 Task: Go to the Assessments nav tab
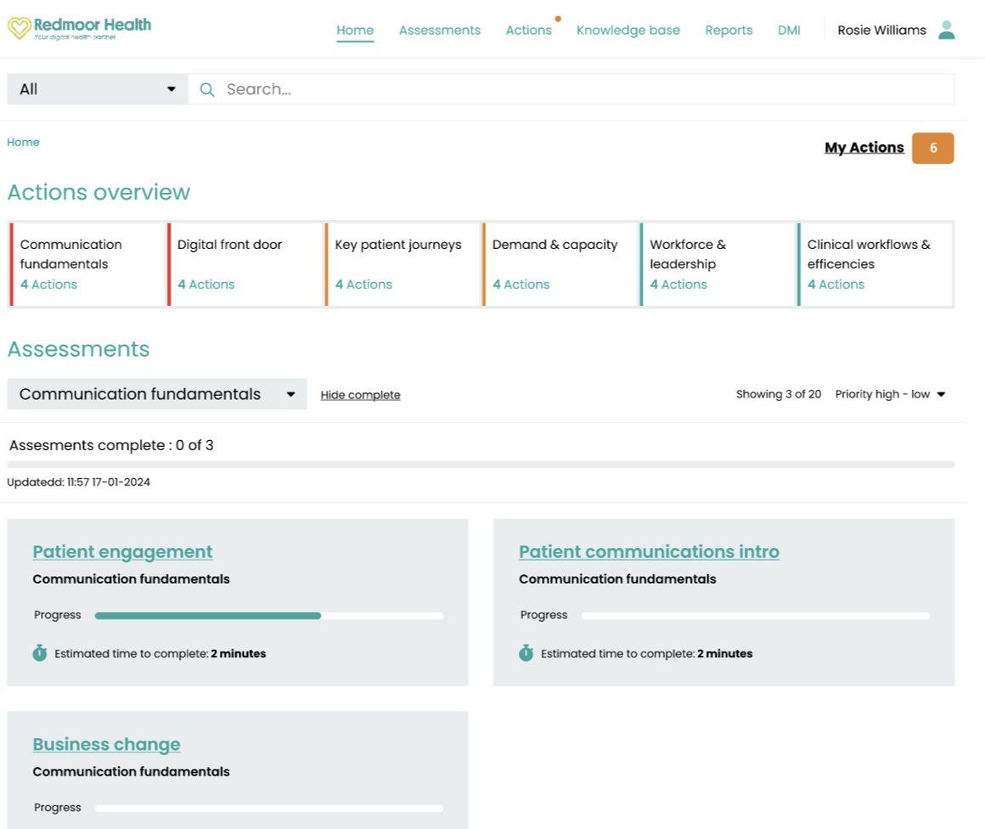click(x=439, y=31)
